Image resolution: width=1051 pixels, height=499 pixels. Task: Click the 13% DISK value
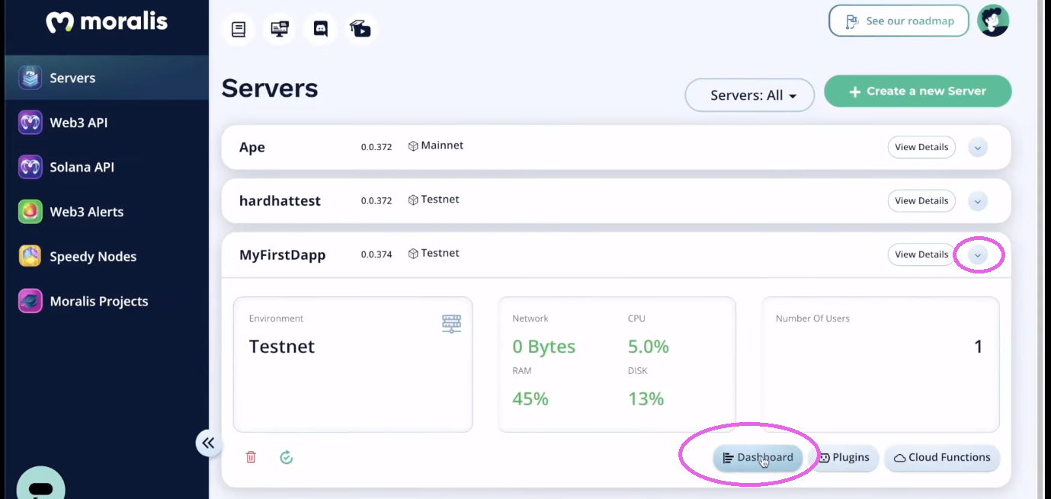tap(646, 398)
